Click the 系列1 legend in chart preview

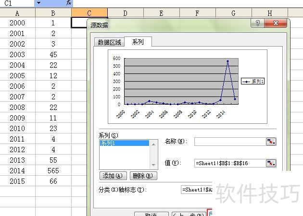[253, 82]
